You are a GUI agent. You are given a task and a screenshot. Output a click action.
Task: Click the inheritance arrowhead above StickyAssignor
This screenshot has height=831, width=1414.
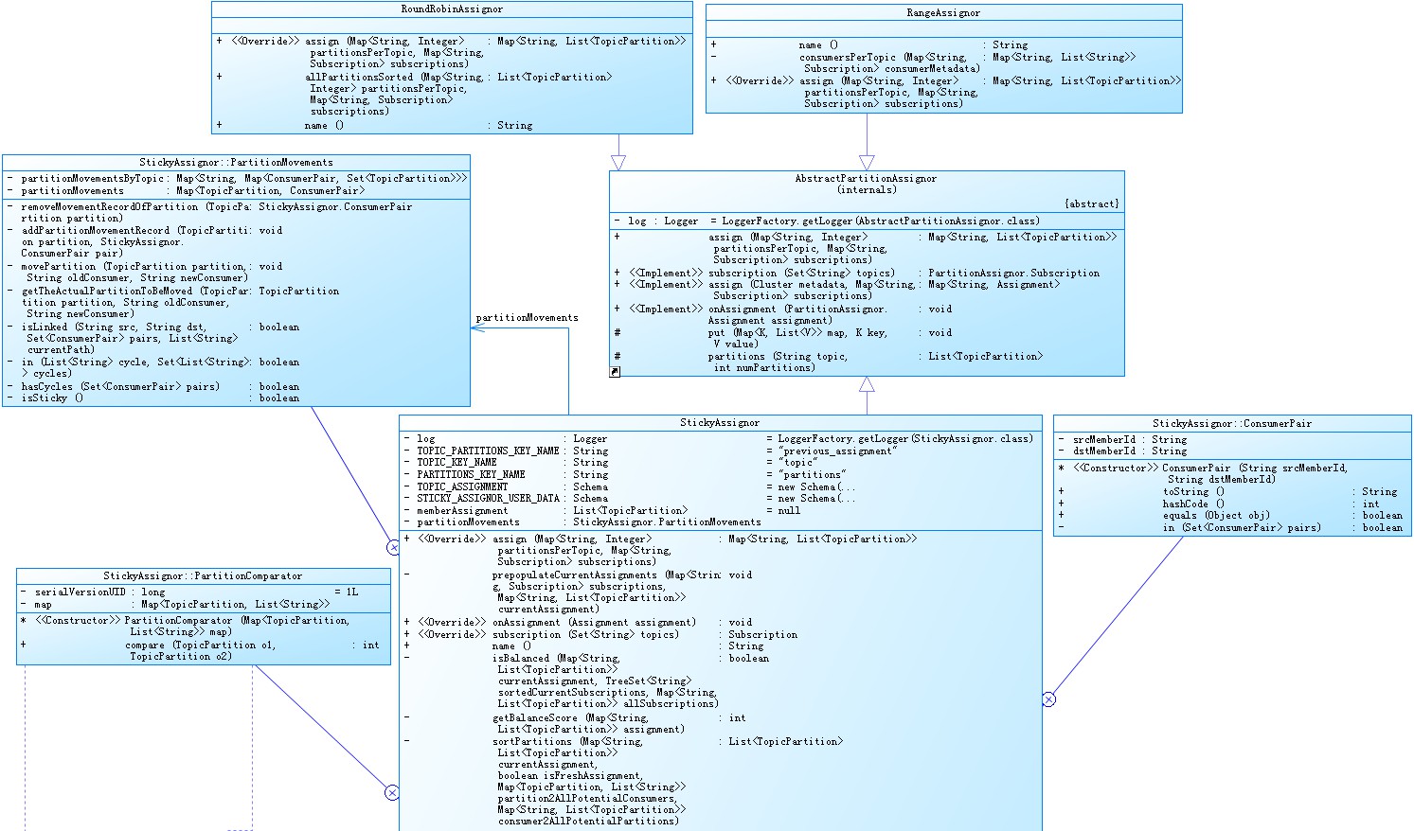(867, 384)
